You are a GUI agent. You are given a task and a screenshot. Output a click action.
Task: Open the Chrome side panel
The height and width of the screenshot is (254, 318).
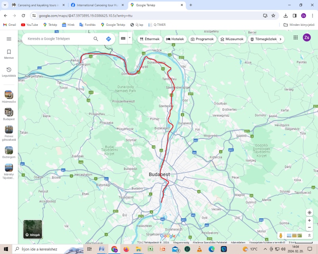295,15
